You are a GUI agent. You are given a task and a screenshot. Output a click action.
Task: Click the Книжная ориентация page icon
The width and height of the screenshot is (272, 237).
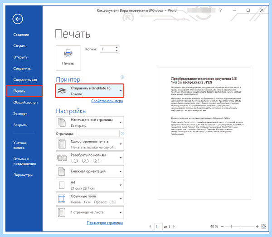click(x=62, y=172)
